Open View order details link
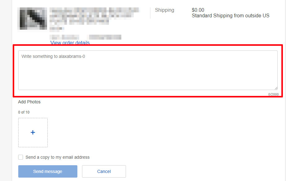Image resolution: width=286 pixels, height=181 pixels. click(x=70, y=43)
